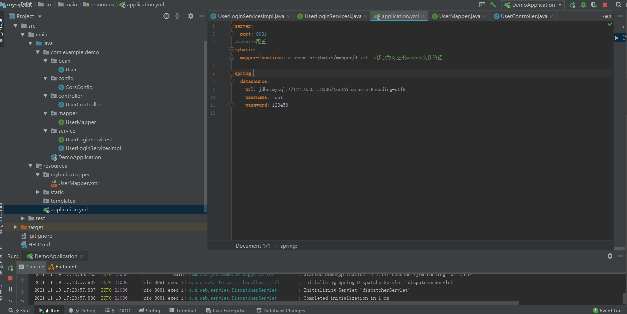Collapse all in Project tree
Viewport: 627px width, 314px height.
[x=177, y=16]
